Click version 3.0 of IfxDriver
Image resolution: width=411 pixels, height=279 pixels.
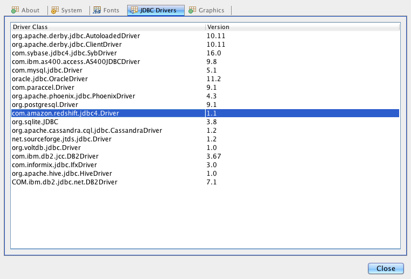pyautogui.click(x=212, y=165)
